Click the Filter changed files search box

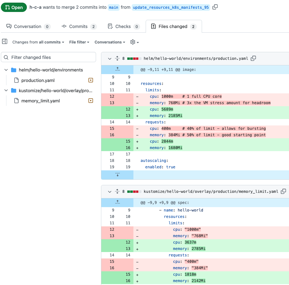coord(48,57)
